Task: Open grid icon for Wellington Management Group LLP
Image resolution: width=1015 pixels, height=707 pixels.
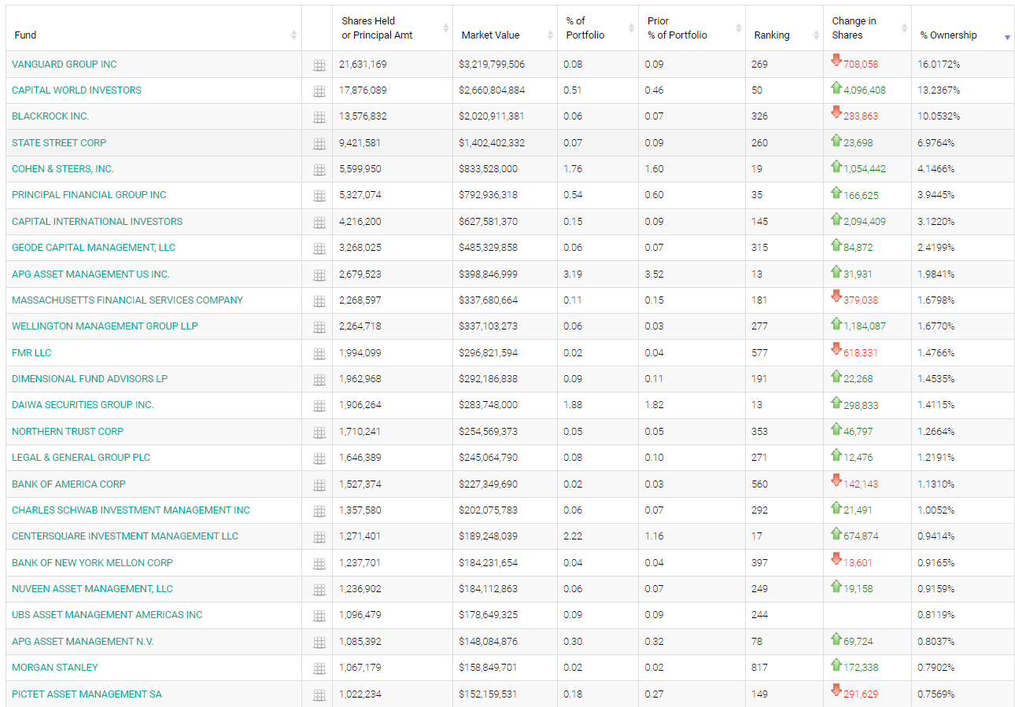Action: (319, 327)
